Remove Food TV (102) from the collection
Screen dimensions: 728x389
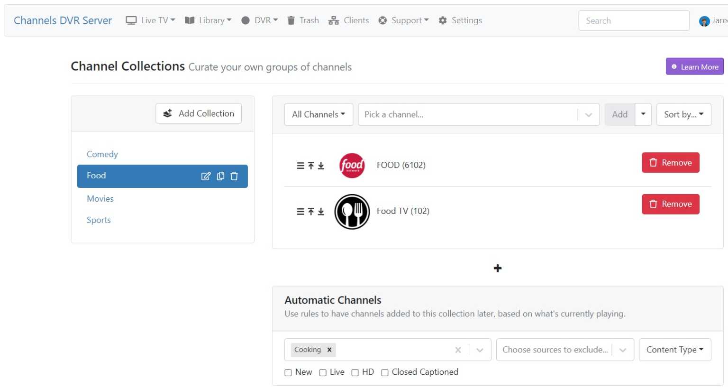click(670, 204)
